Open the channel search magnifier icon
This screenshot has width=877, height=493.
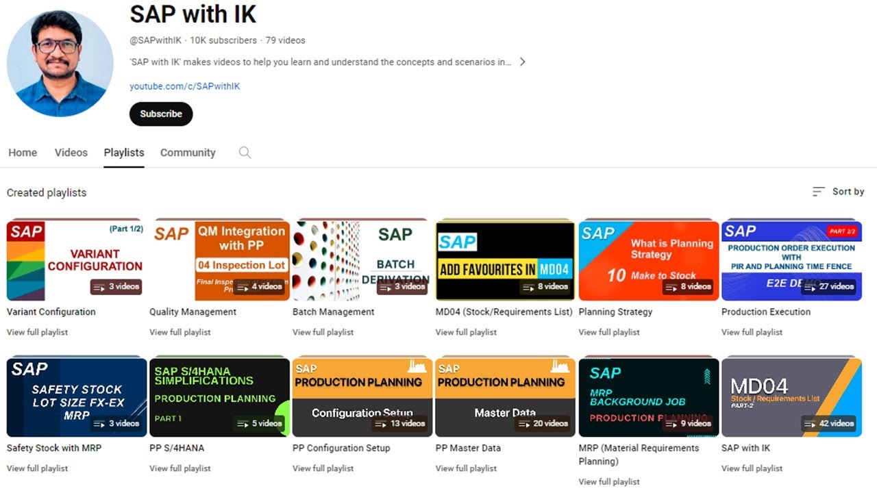click(x=245, y=153)
